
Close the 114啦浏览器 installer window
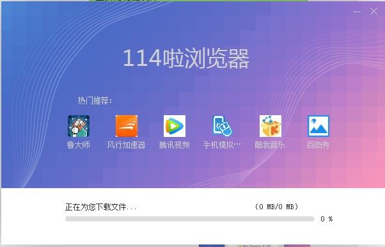click(x=373, y=12)
